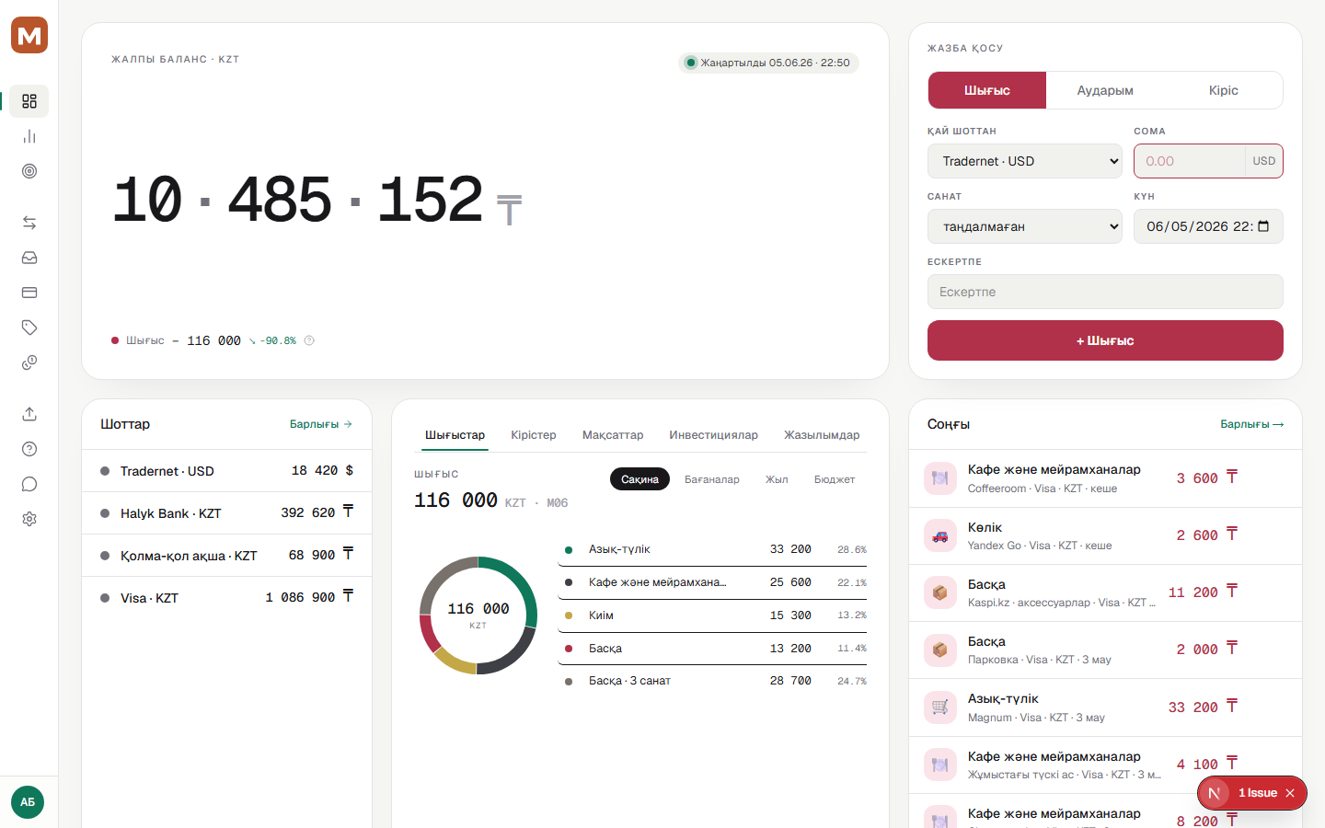Click the donut chart center 116 000

478,609
